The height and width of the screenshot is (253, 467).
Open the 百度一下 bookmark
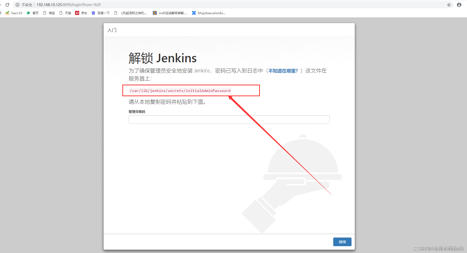101,13
